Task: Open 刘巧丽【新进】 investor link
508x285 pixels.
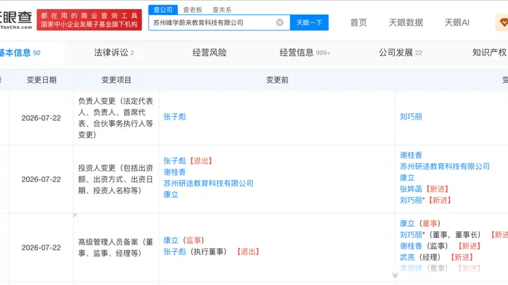Action: (x=411, y=200)
